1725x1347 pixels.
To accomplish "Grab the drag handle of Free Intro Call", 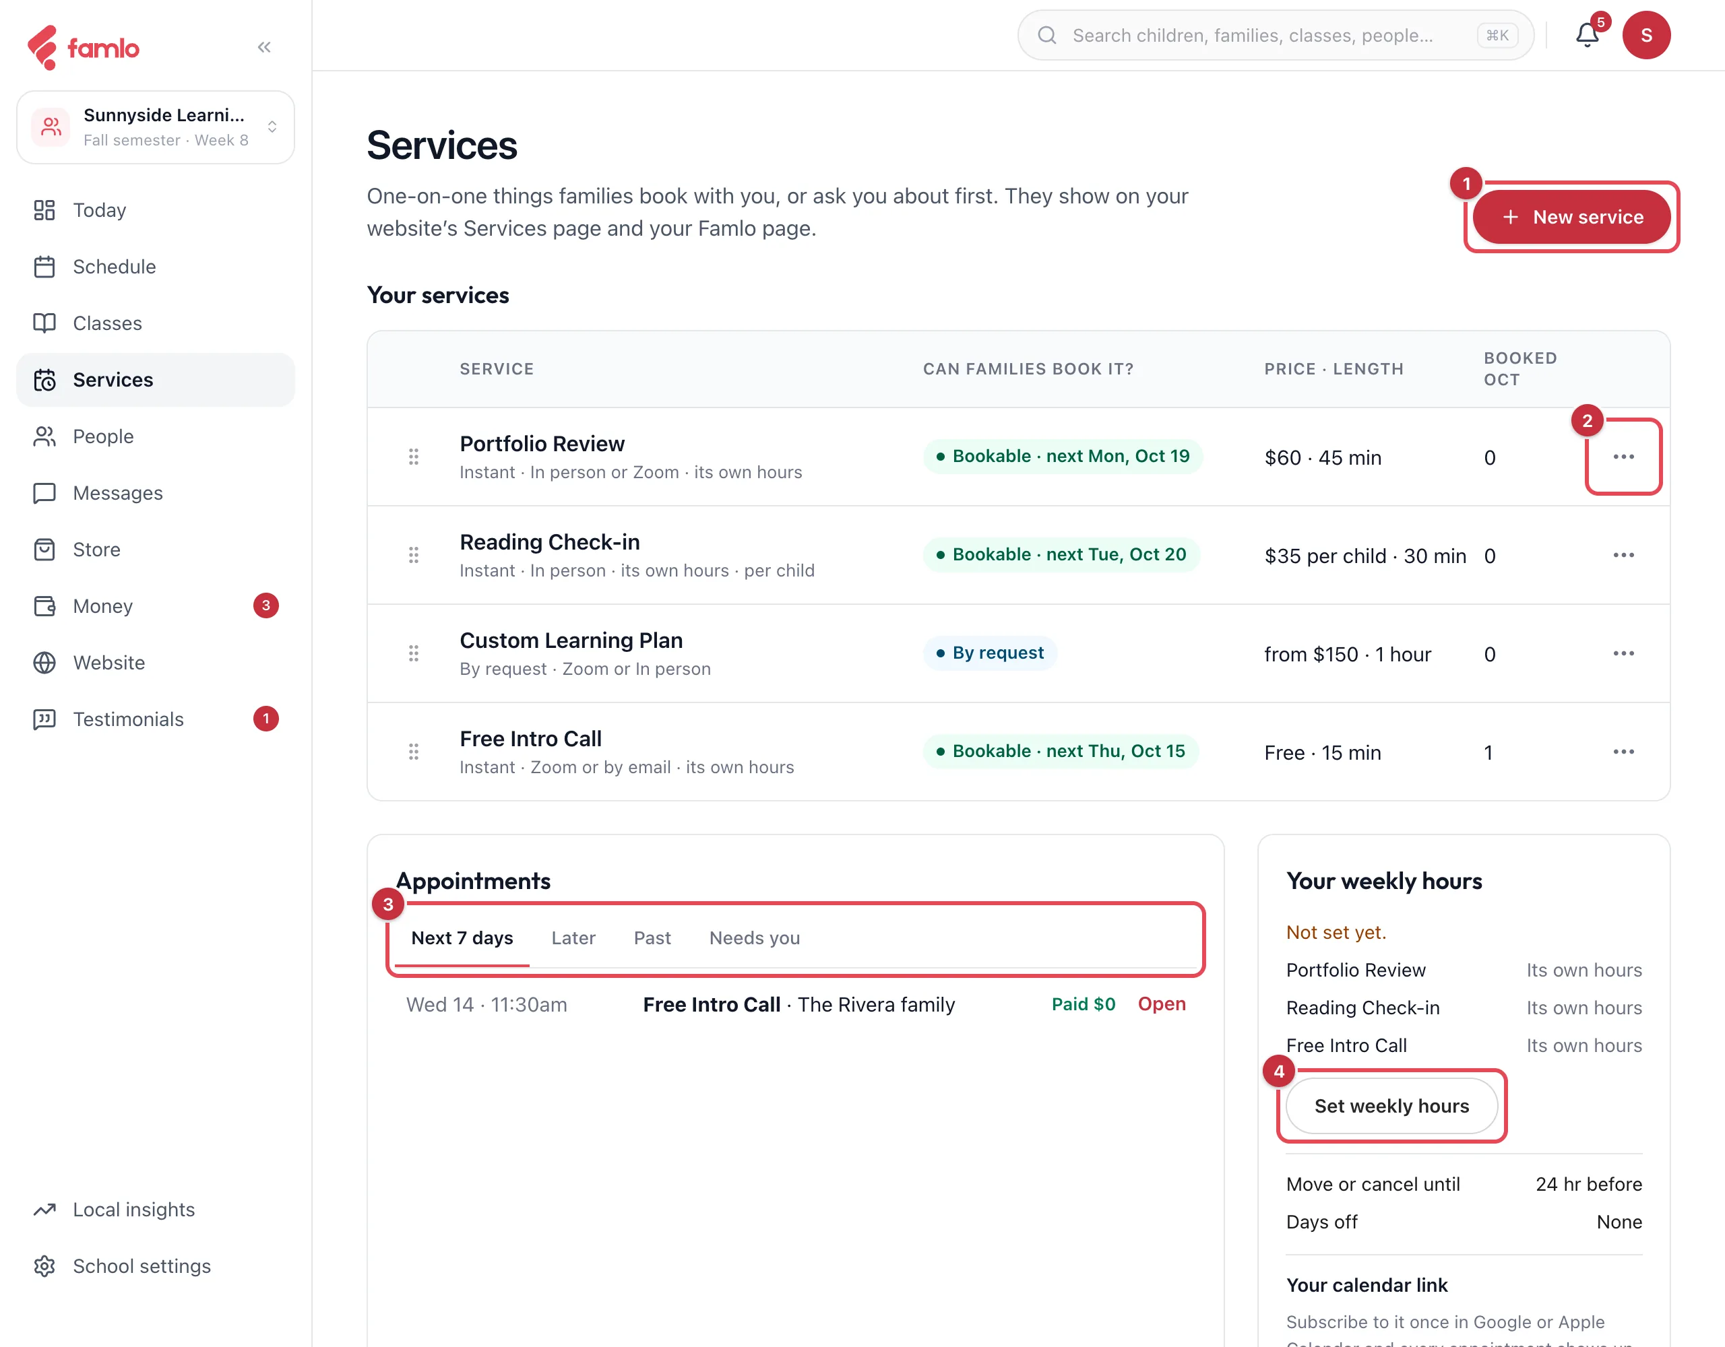I will click(413, 752).
